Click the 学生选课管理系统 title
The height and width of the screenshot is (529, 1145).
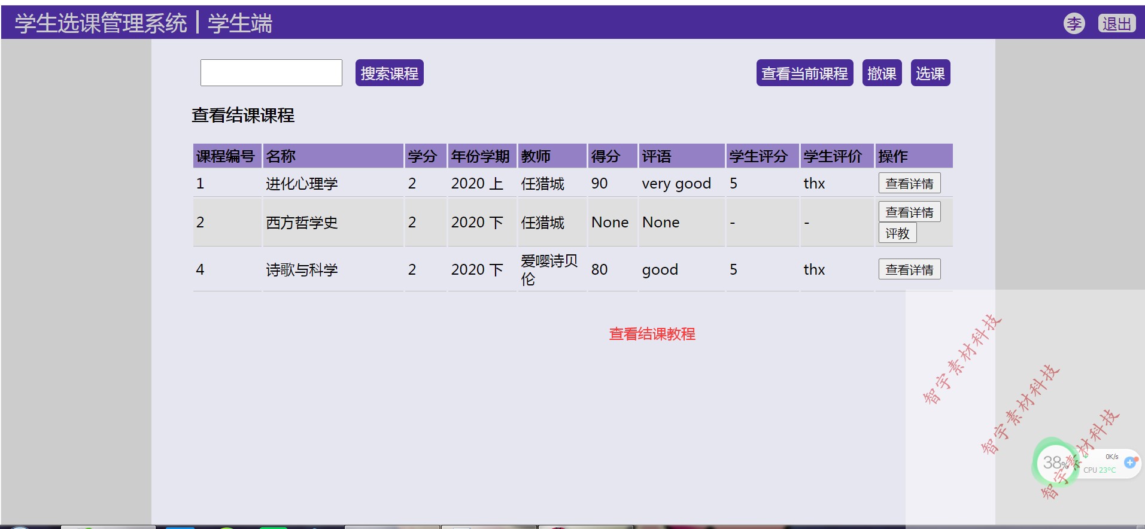[101, 23]
